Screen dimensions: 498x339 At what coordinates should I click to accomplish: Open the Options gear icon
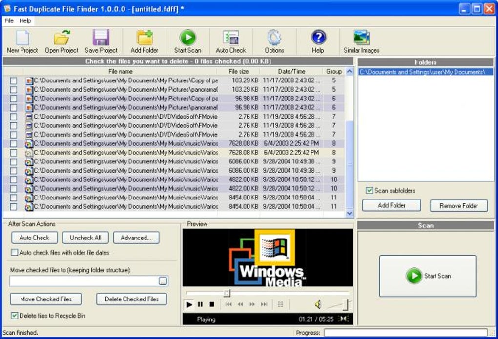click(x=274, y=38)
